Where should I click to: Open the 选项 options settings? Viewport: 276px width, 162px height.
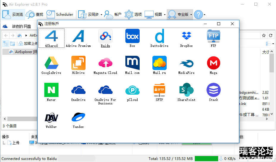[x=133, y=15]
